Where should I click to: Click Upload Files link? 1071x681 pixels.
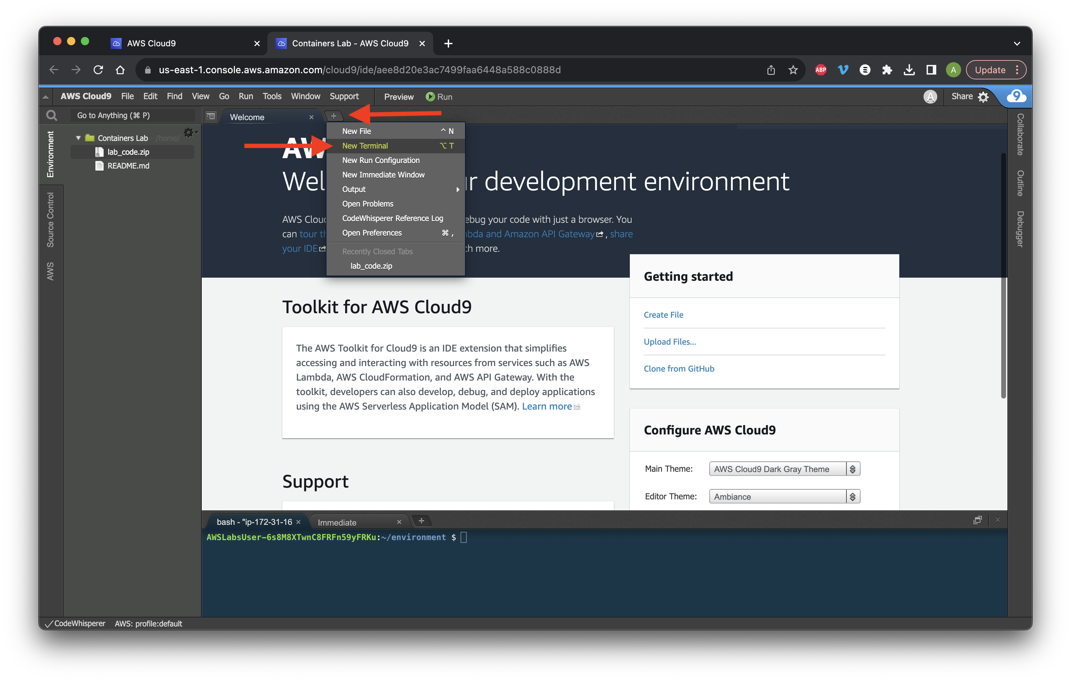pos(670,342)
